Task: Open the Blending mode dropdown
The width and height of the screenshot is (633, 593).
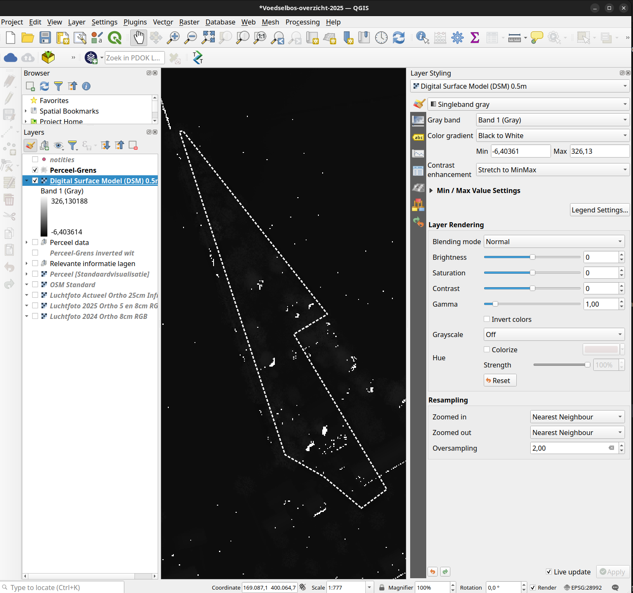Action: [x=554, y=242]
